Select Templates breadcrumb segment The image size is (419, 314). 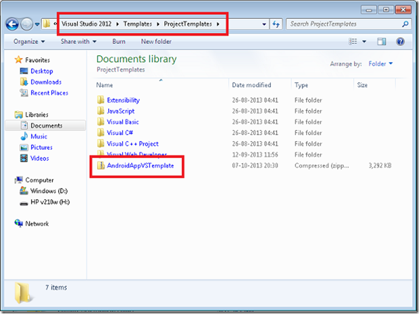138,24
